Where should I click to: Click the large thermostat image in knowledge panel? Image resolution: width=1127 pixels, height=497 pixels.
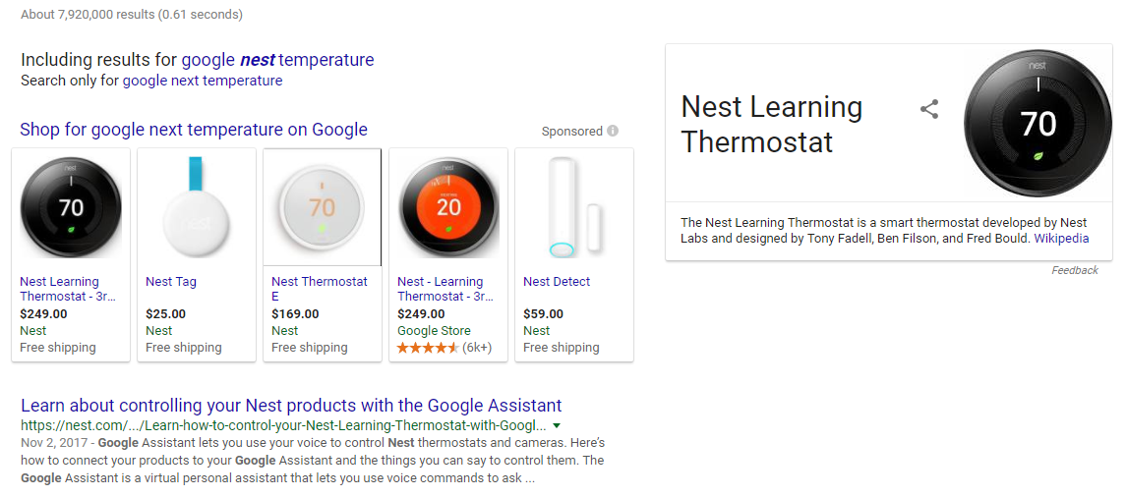pyautogui.click(x=1038, y=123)
